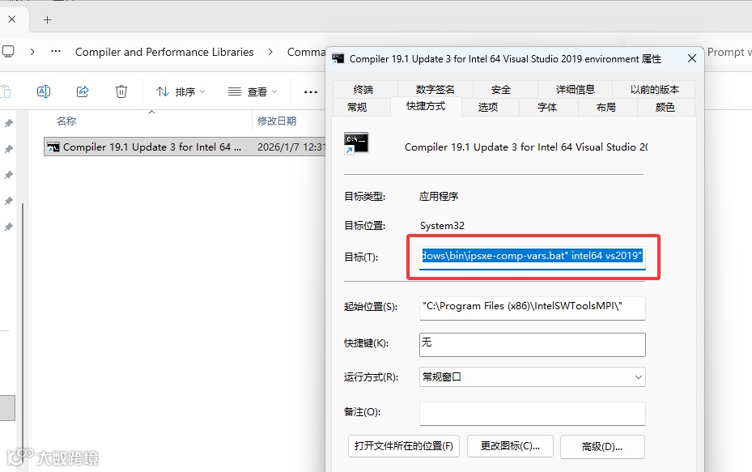
Task: Open the 查看 view menu
Action: click(x=253, y=91)
